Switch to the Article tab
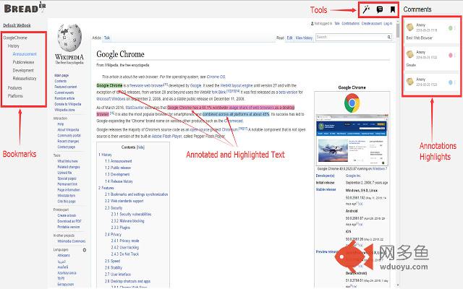This screenshot has width=463, height=289. pos(96,38)
